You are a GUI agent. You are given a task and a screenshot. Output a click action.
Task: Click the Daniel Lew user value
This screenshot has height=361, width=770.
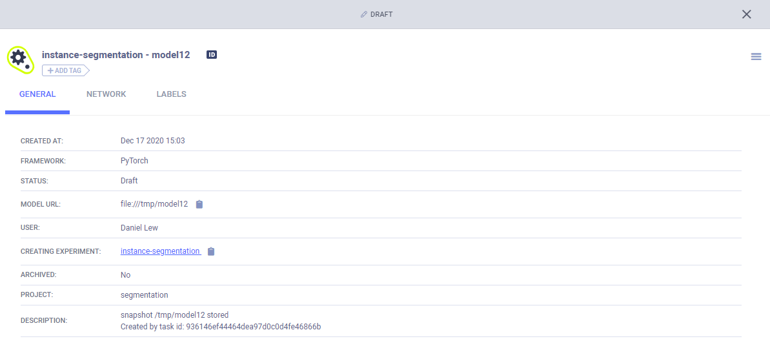pos(139,228)
